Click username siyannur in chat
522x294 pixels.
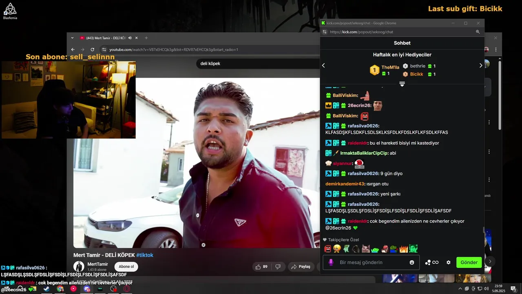tap(343, 163)
